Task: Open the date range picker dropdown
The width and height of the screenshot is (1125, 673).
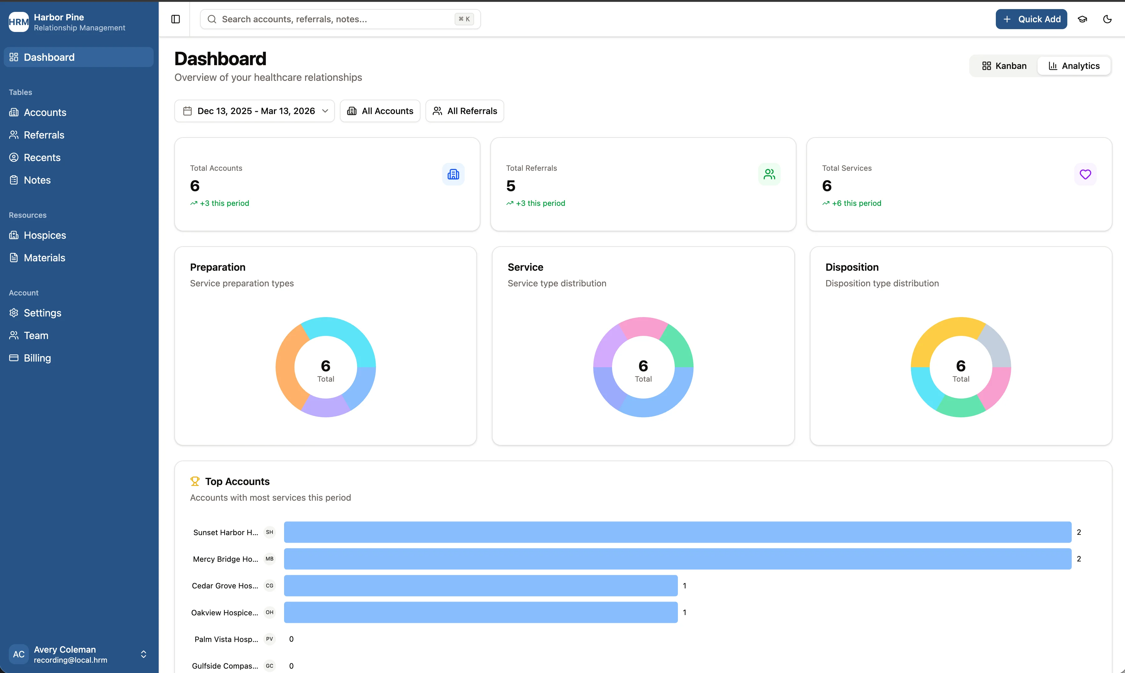Action: (x=254, y=111)
